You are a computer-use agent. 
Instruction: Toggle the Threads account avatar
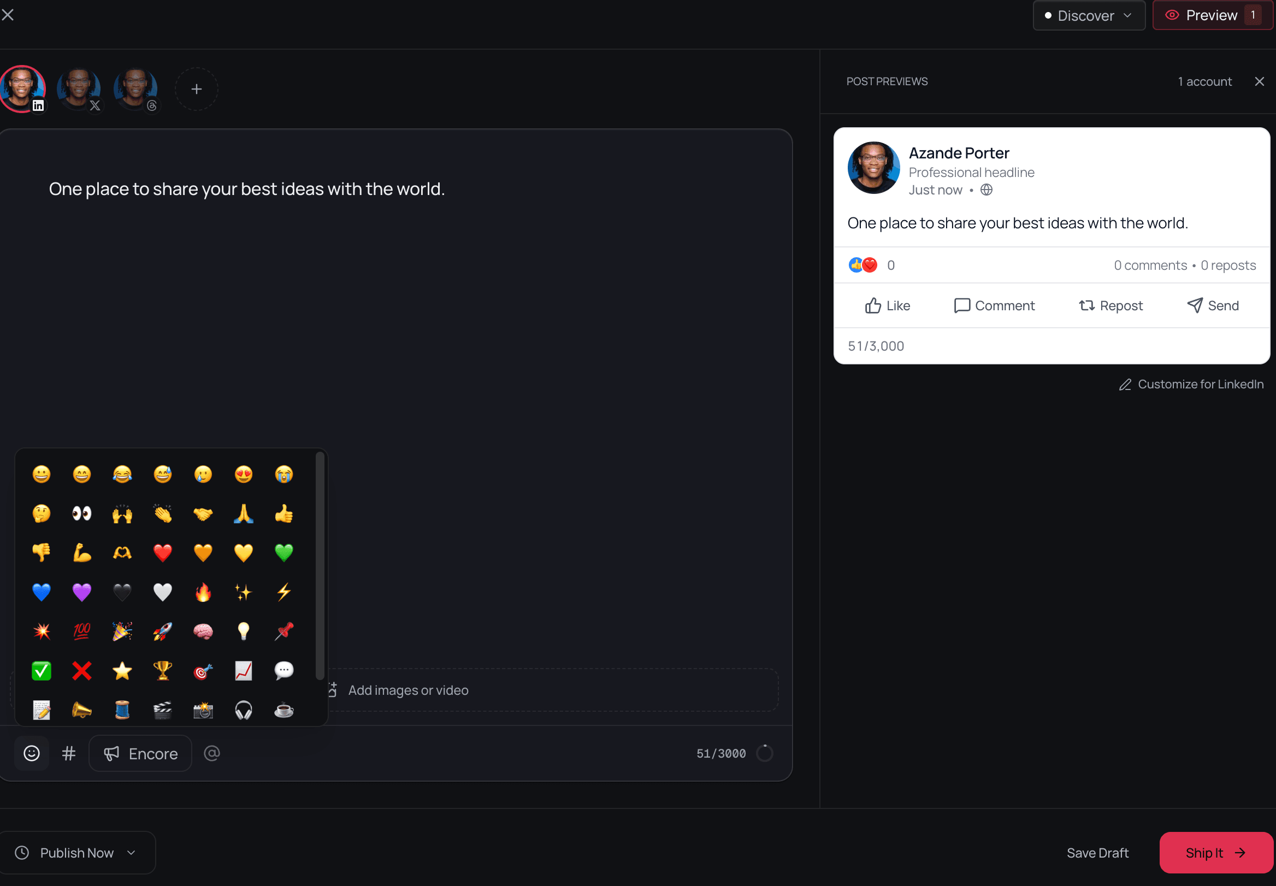[x=136, y=89]
